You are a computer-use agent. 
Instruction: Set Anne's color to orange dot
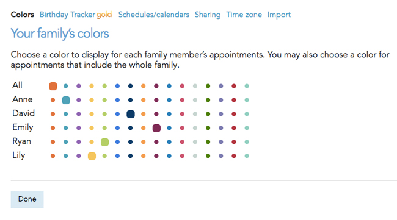(53, 100)
